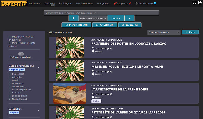The width and height of the screenshot is (203, 119).
Task: Switch to the Événements (300) tab
Action: (76, 25)
